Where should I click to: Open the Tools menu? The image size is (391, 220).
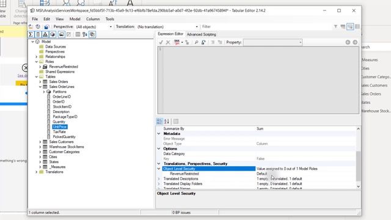pos(110,19)
